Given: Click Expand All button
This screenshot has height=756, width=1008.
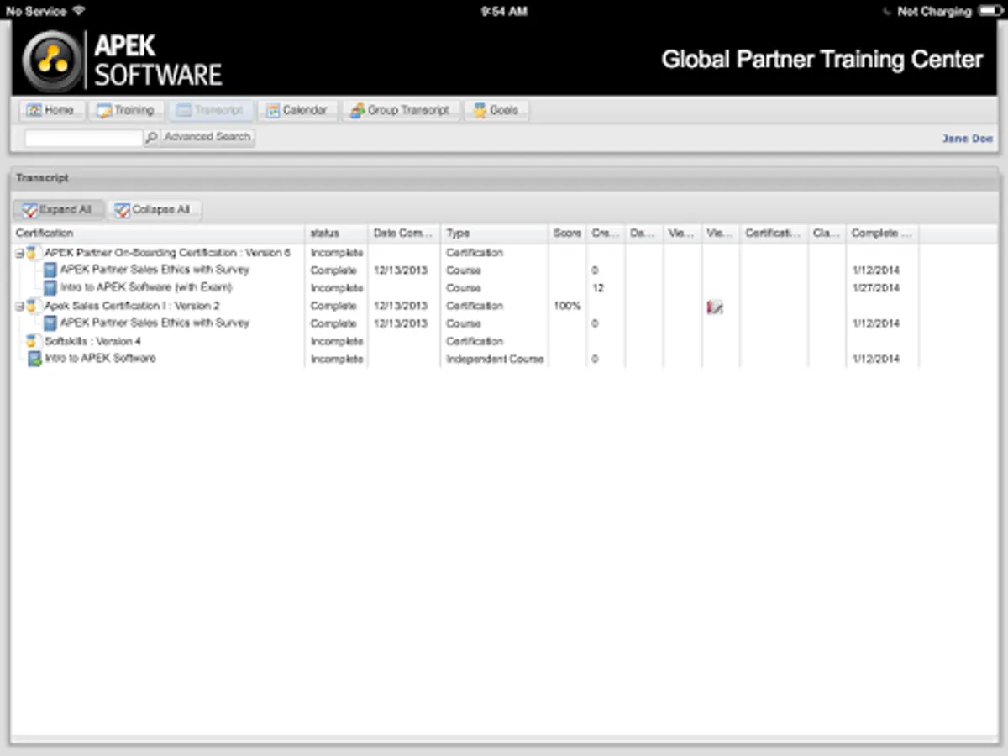Looking at the screenshot, I should click(58, 210).
